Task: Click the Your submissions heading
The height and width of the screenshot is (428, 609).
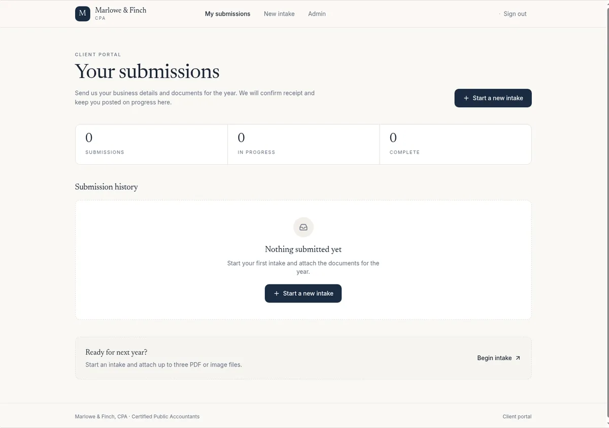Action: tap(147, 72)
